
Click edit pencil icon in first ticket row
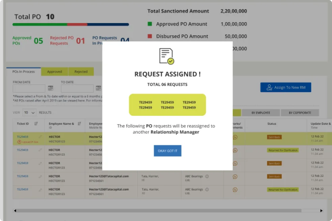coord(40,137)
